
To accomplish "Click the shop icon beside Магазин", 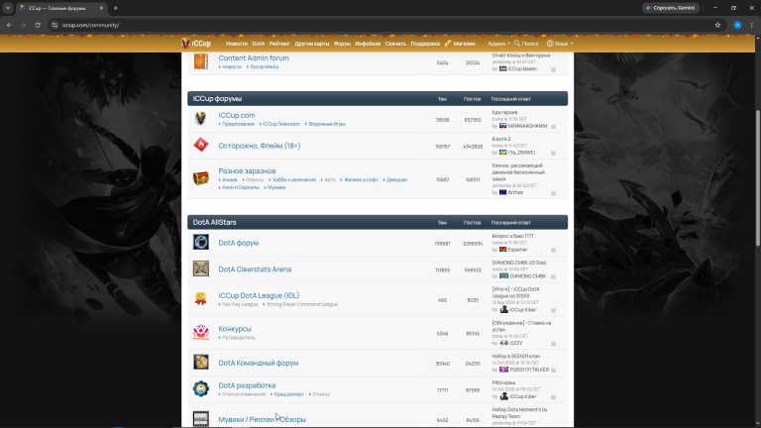I will tap(448, 44).
